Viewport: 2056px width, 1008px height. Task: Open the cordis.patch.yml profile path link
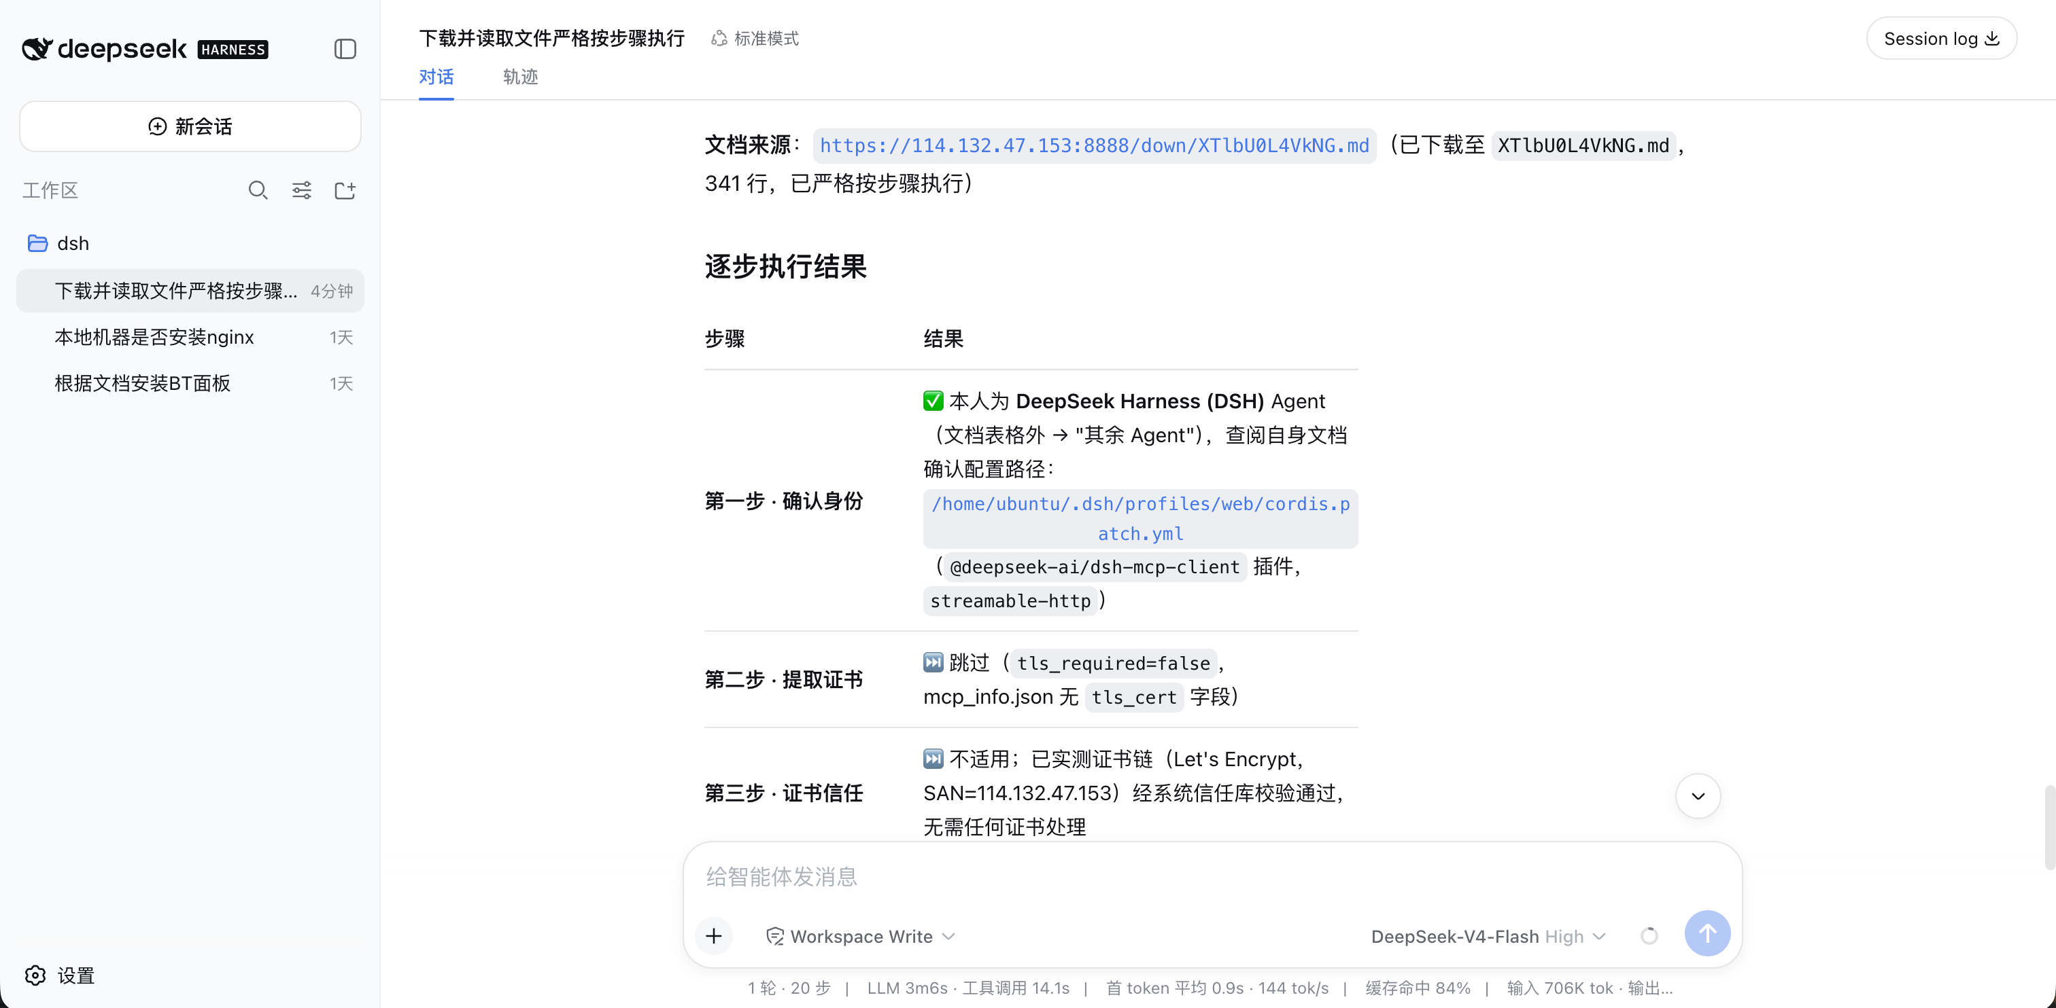tap(1141, 518)
